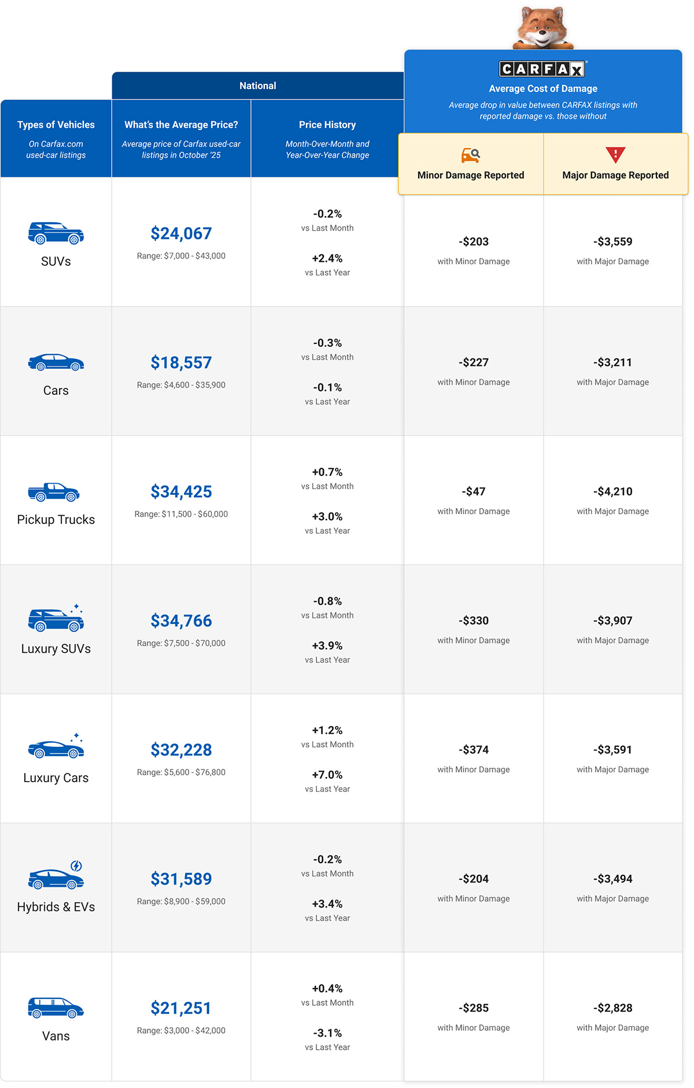Screen dimensions: 694x1088
Task: Click the Carfax fox mascot image
Action: point(542,28)
